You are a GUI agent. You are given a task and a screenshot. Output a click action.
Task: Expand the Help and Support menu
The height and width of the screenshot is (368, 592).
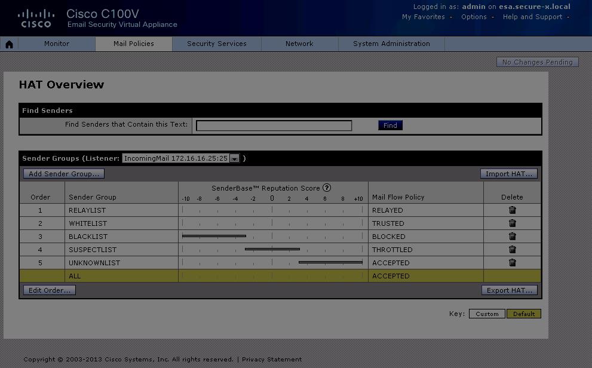536,17
